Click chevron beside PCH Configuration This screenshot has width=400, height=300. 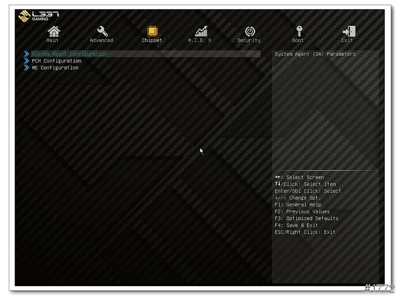(x=26, y=61)
